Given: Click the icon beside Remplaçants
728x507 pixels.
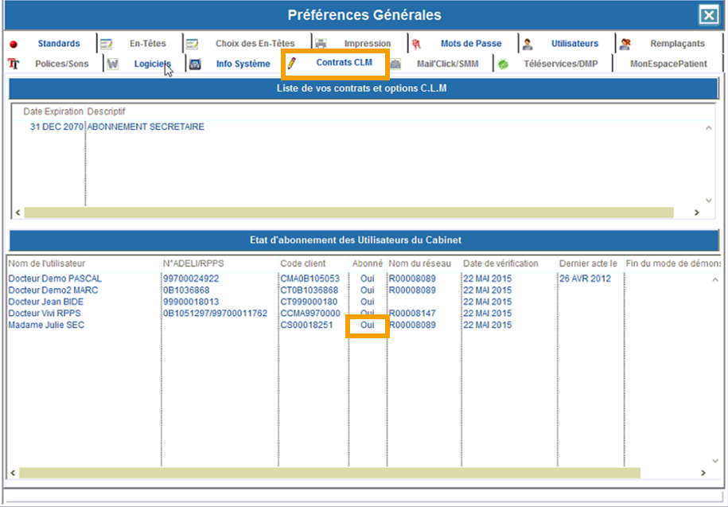Looking at the screenshot, I should pyautogui.click(x=626, y=45).
